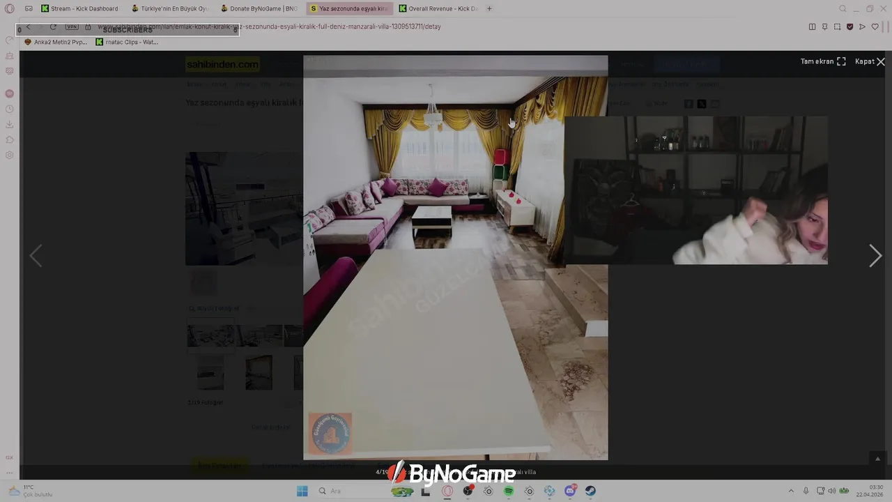892x502 pixels.
Task: Go to previous photo with left arrow
Action: click(x=36, y=256)
